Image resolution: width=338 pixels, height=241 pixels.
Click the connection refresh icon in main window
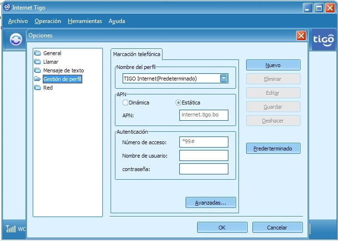click(16, 40)
